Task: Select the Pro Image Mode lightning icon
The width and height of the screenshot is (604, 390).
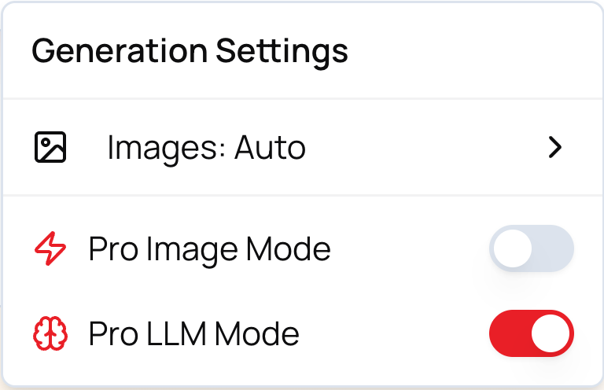Action: [x=50, y=250]
